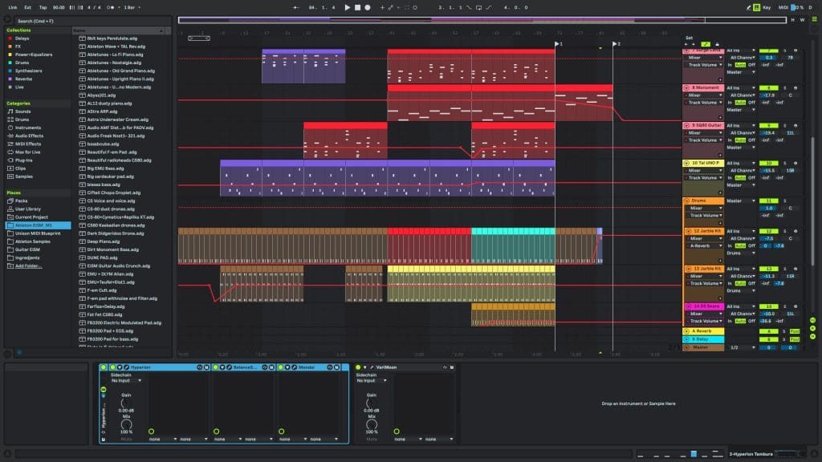
Task: Unfold the A Reverb return track
Action: (x=686, y=330)
